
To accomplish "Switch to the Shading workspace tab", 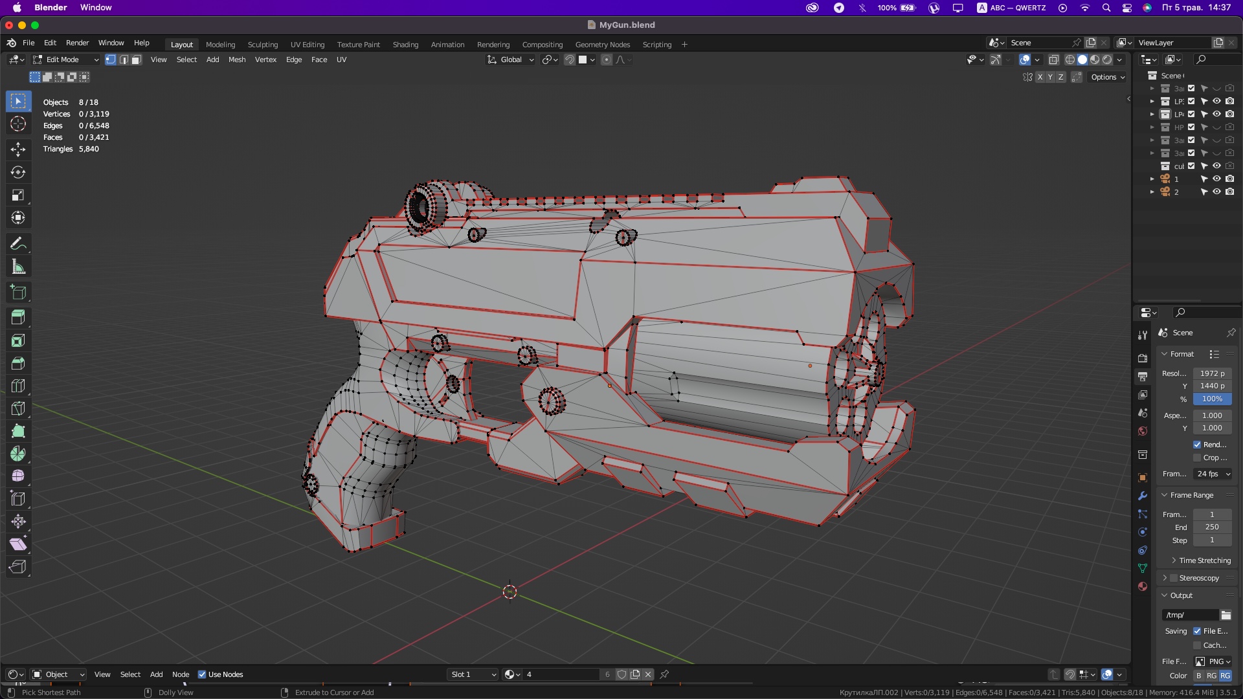I will coord(405,45).
